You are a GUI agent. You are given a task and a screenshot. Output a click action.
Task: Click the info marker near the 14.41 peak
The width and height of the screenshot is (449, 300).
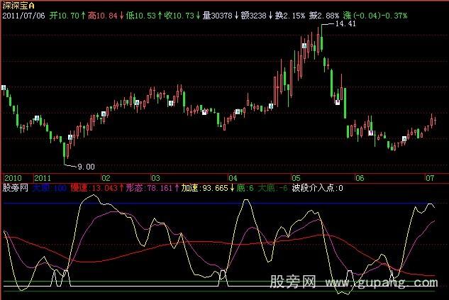[x=305, y=45]
